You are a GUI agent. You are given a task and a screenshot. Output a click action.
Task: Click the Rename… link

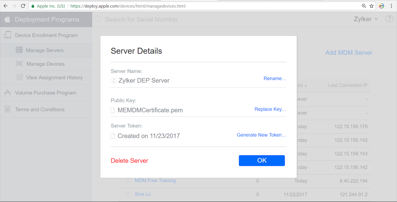click(x=275, y=79)
